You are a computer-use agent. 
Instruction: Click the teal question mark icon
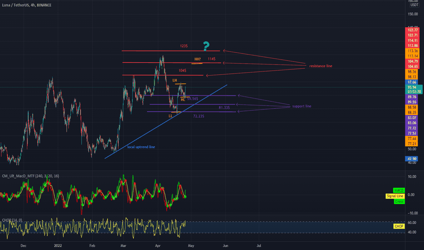[x=206, y=46]
